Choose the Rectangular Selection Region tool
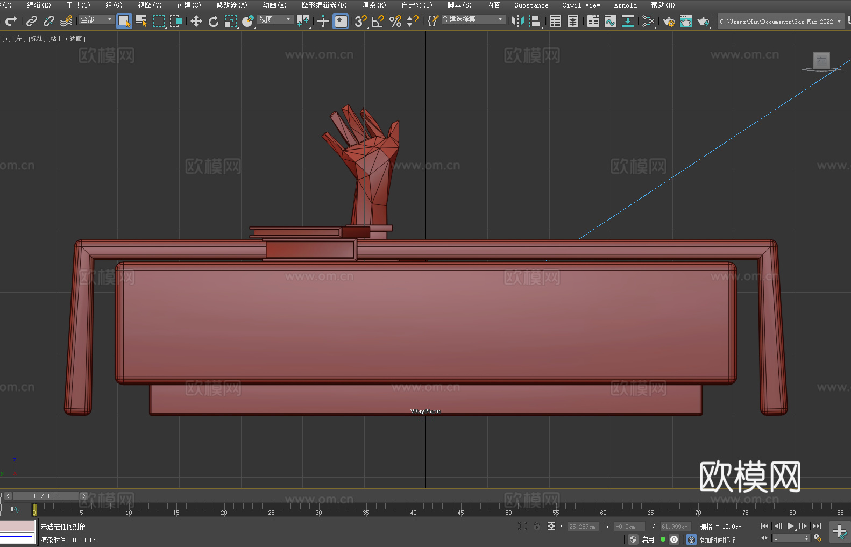This screenshot has width=851, height=547. pyautogui.click(x=159, y=21)
